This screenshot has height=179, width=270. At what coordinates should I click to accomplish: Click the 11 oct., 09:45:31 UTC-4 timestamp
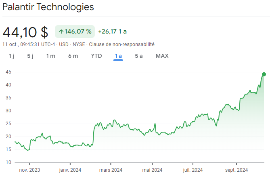click(29, 44)
